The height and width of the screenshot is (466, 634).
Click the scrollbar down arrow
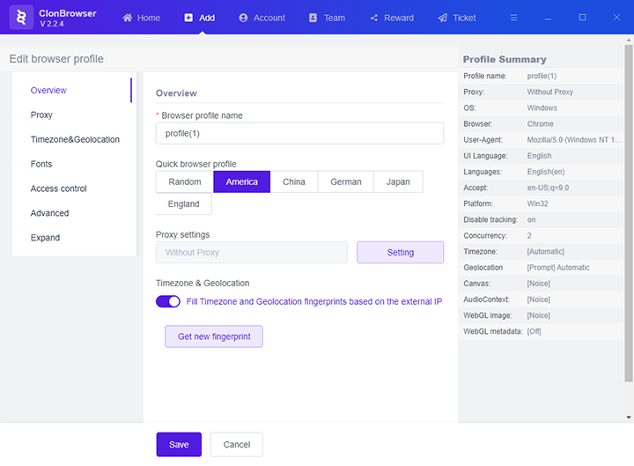coord(629,418)
